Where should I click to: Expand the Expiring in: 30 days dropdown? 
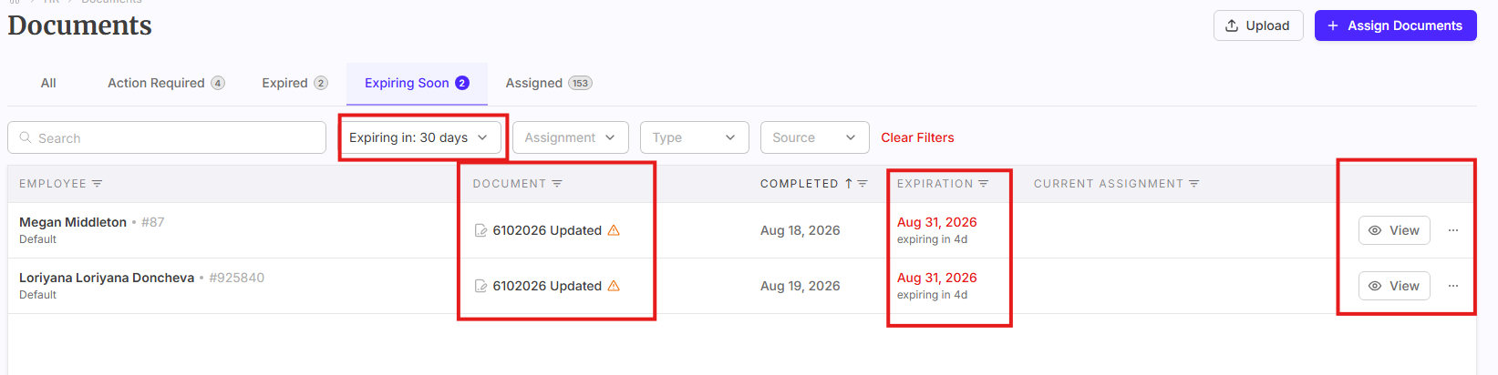click(x=419, y=137)
